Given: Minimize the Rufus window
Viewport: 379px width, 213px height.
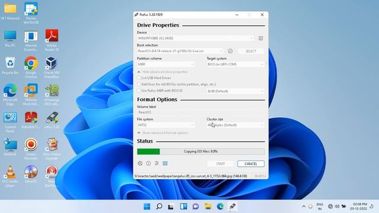Looking at the screenshot, I should coord(237,15).
